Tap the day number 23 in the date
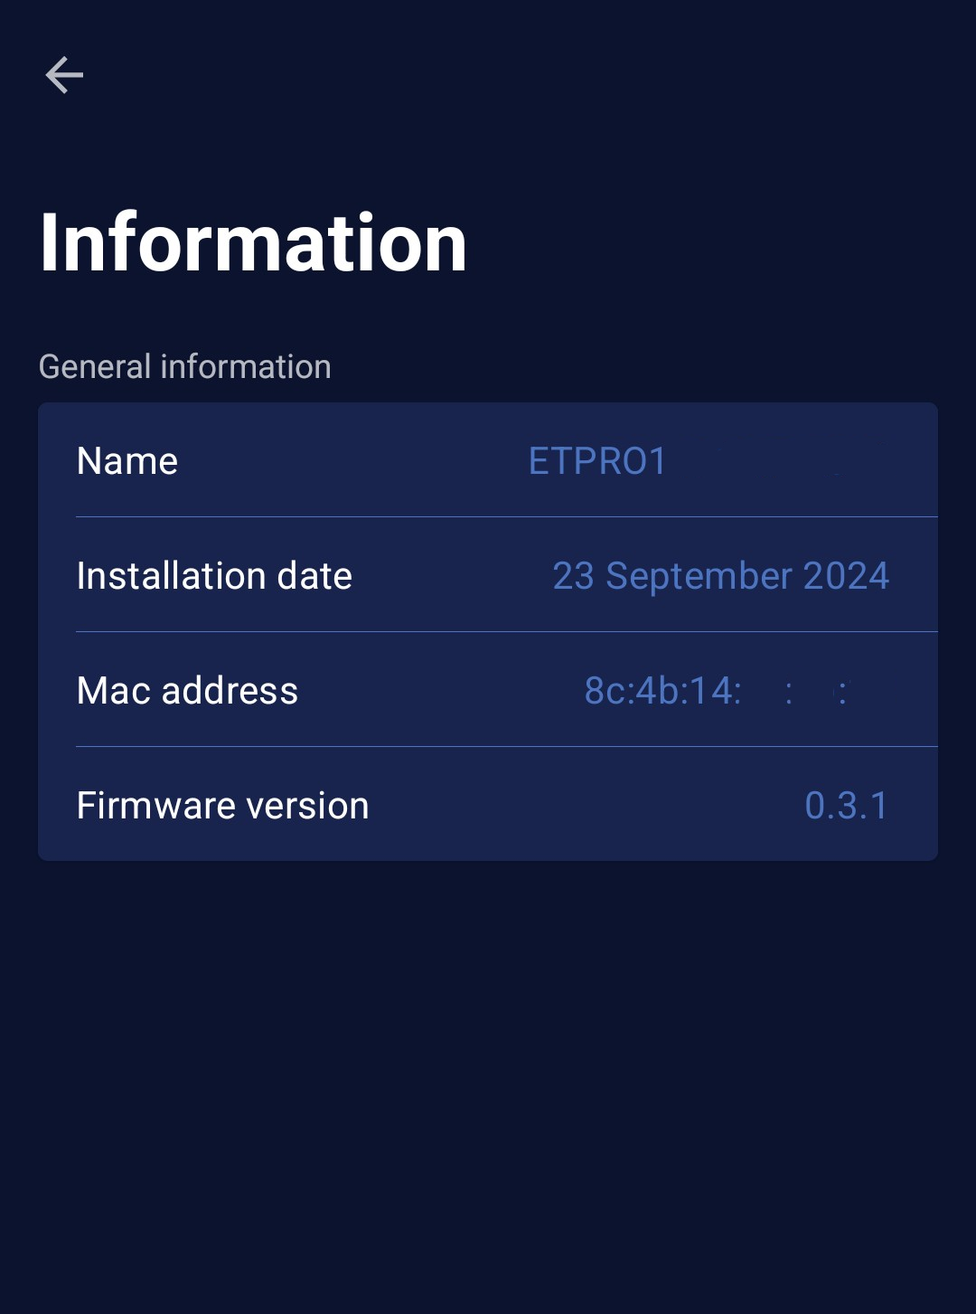Image resolution: width=976 pixels, height=1314 pixels. (573, 576)
